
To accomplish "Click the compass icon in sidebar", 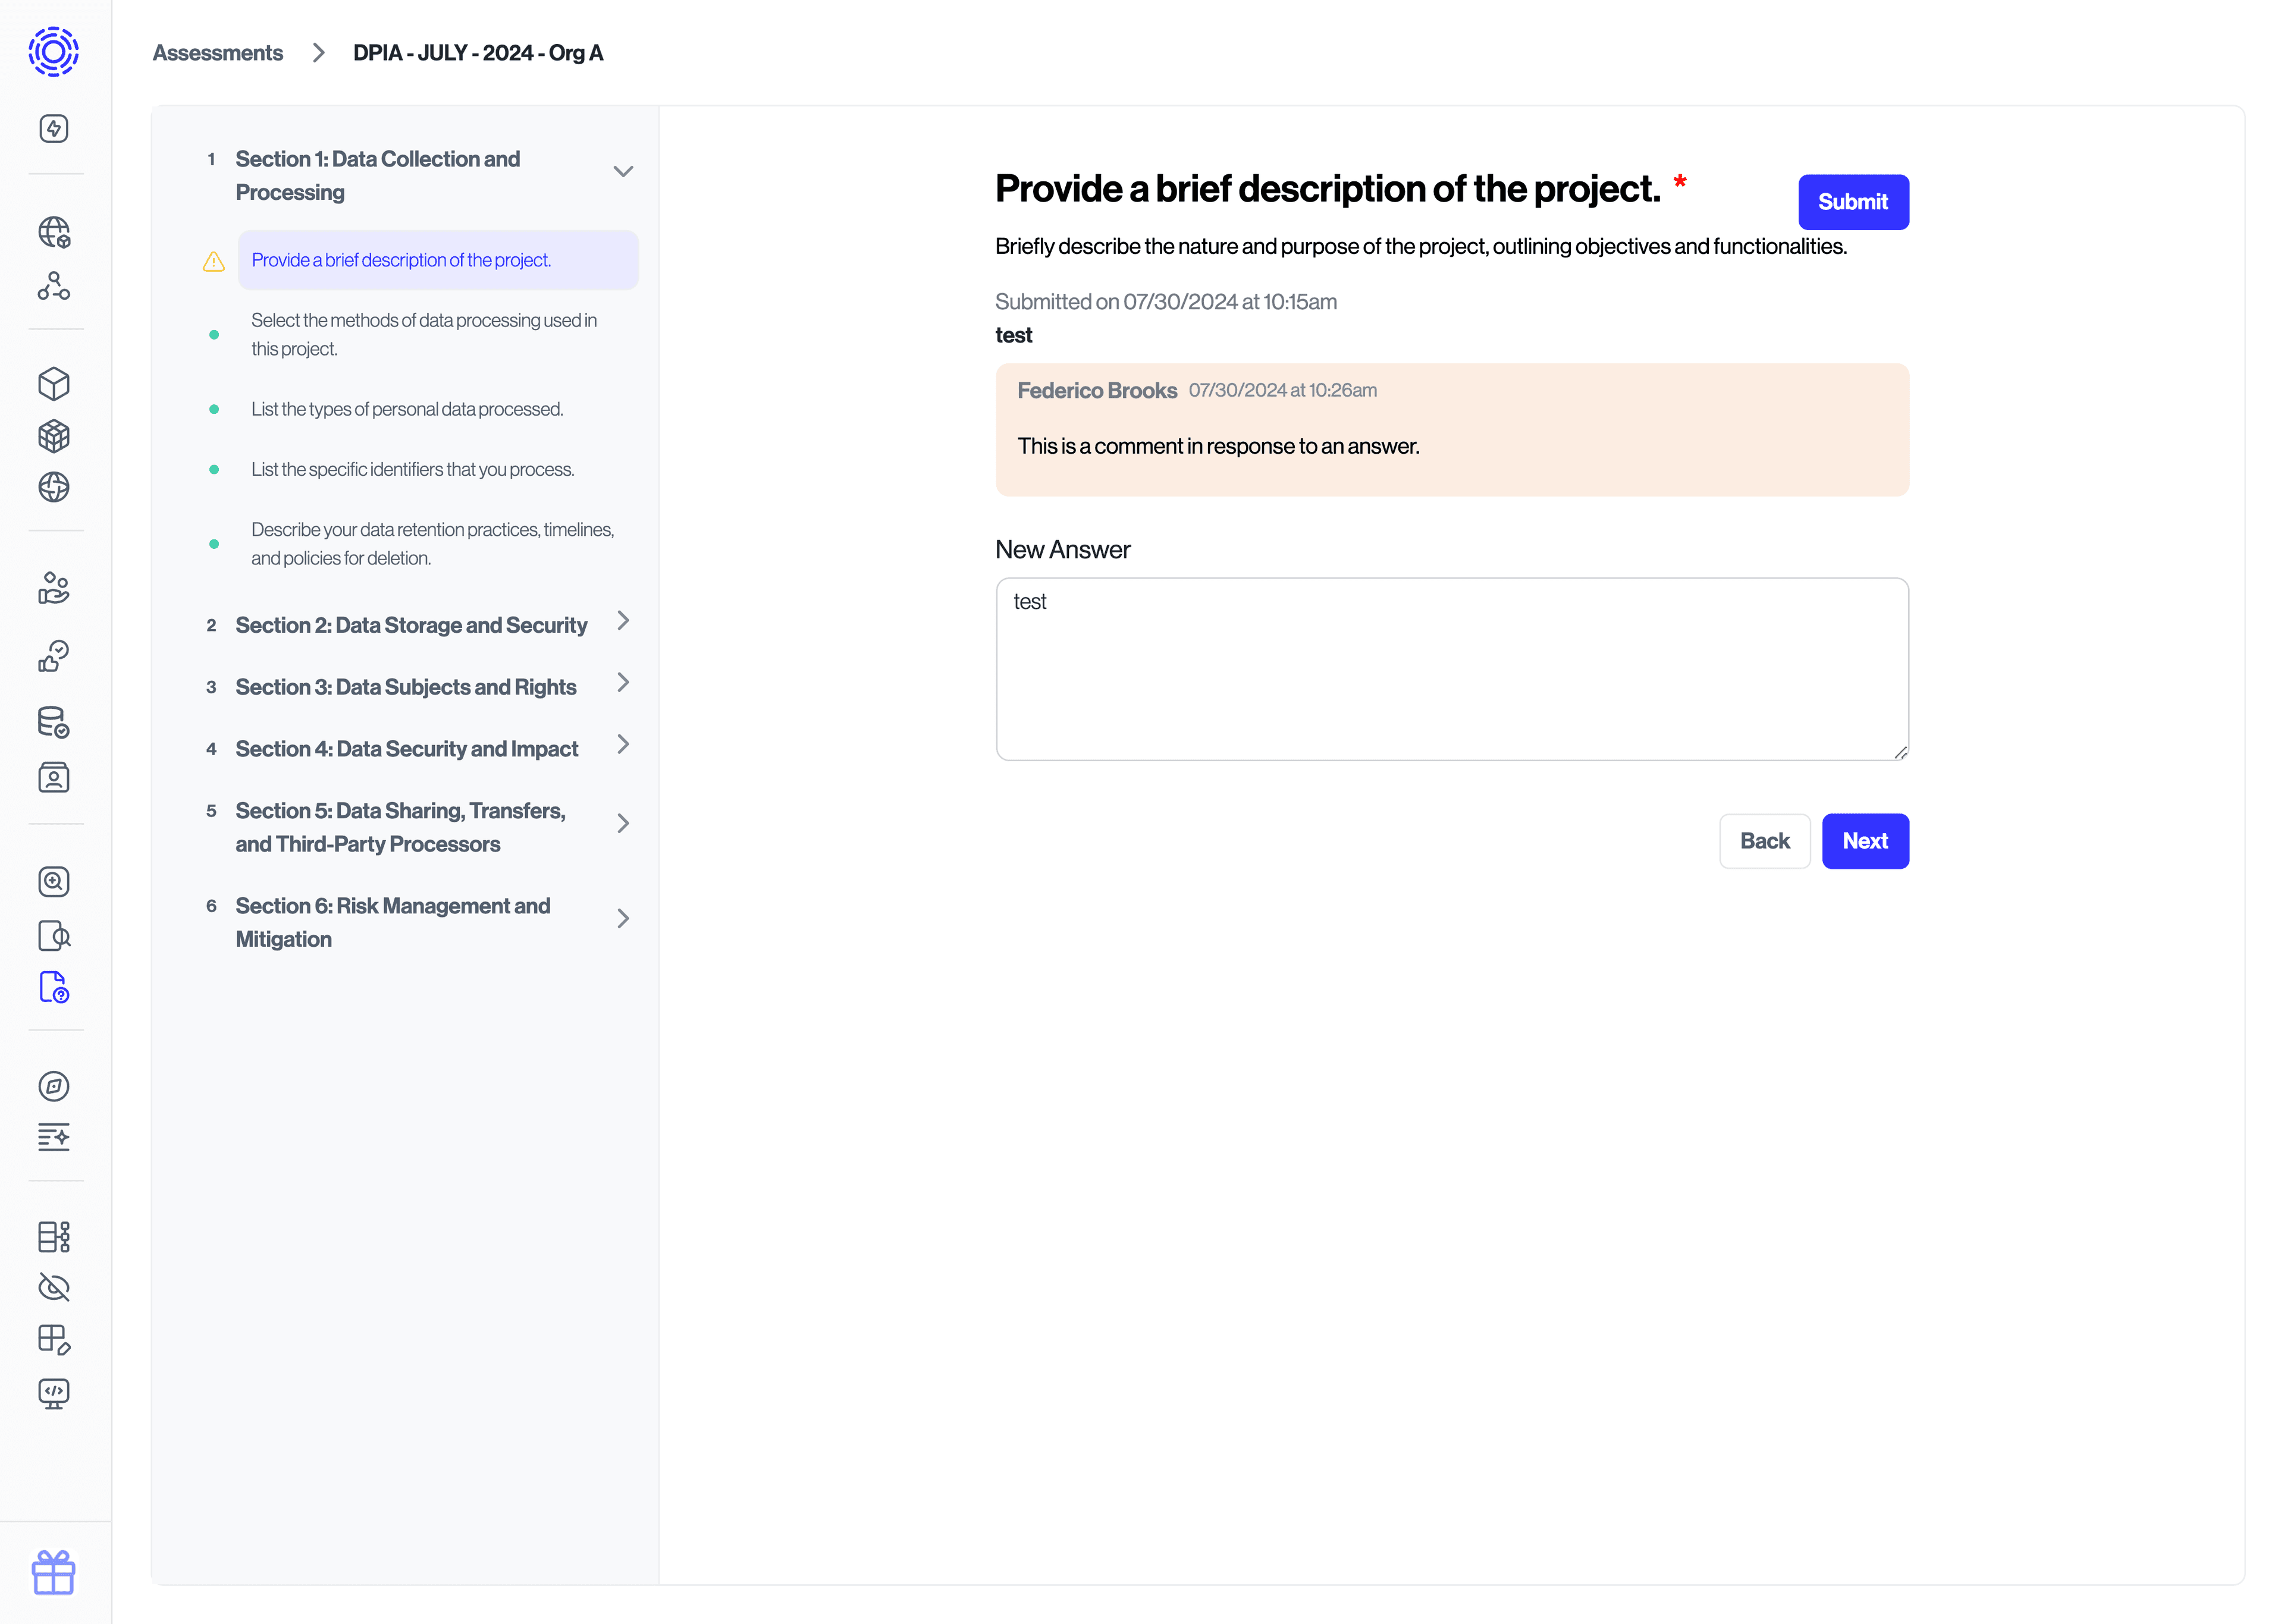I will tap(54, 1086).
